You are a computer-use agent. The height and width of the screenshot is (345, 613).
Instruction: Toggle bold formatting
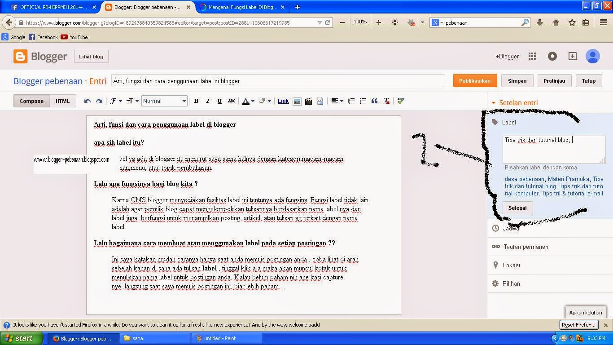coord(196,101)
